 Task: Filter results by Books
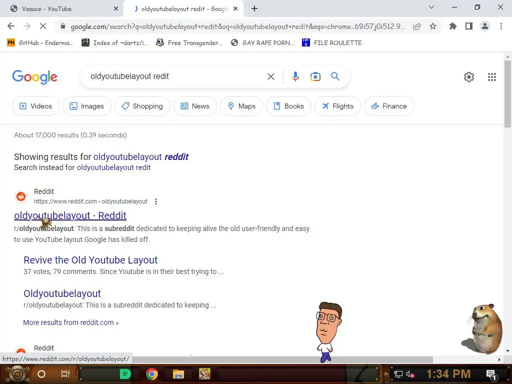click(288, 106)
